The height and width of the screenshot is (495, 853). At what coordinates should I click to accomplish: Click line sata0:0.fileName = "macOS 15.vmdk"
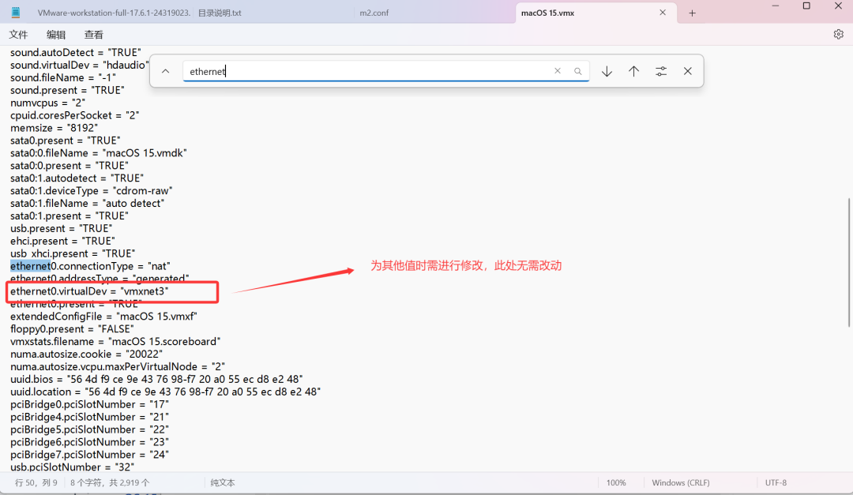[x=99, y=153]
